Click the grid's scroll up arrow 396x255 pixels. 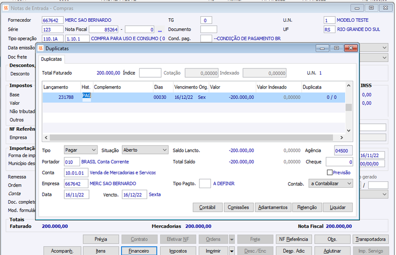pos(348,86)
